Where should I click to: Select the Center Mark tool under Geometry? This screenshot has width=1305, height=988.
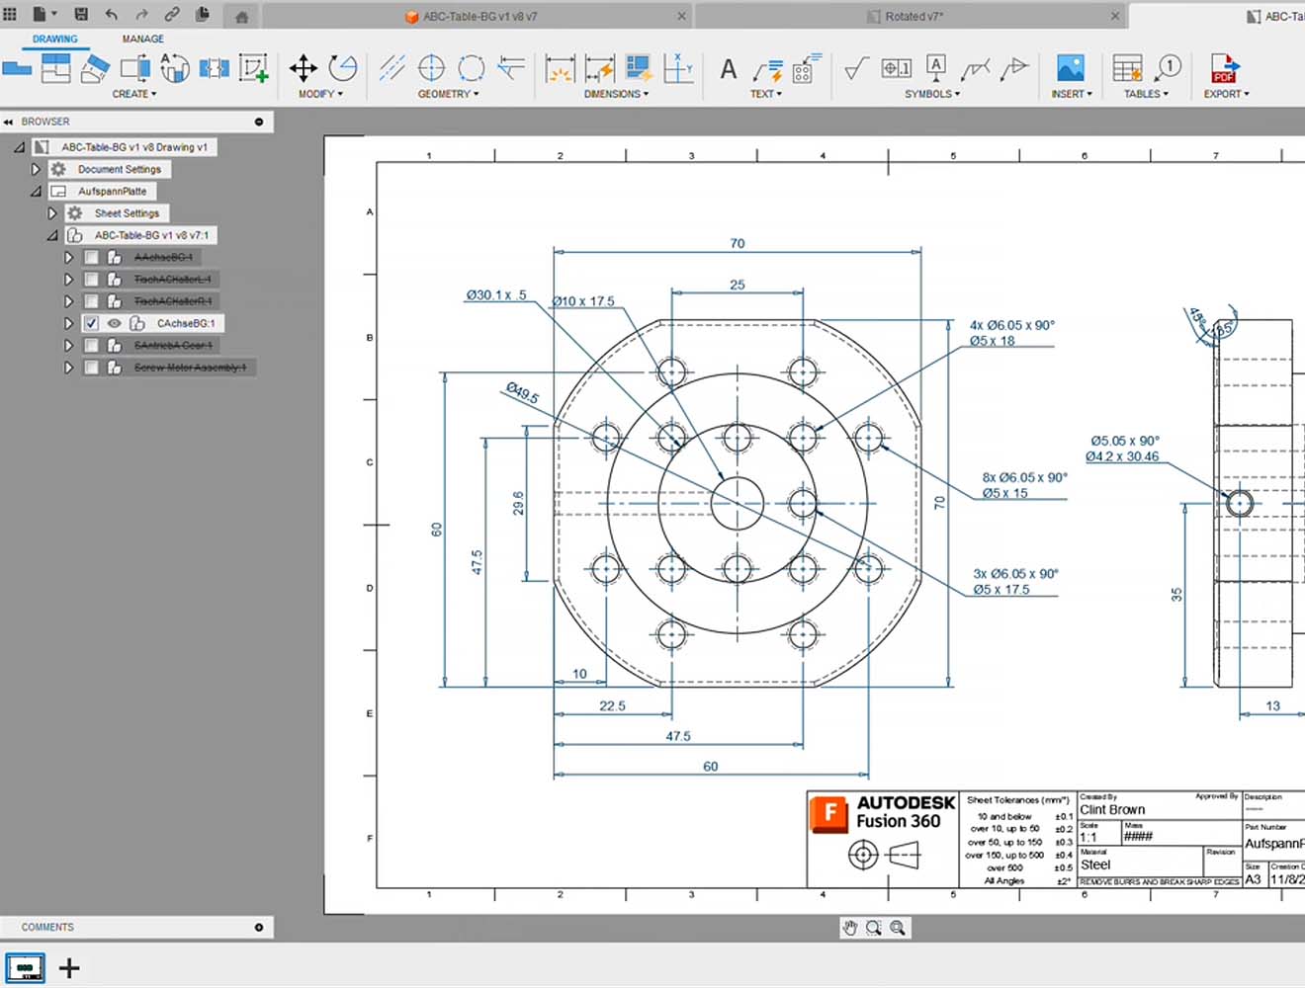[432, 67]
